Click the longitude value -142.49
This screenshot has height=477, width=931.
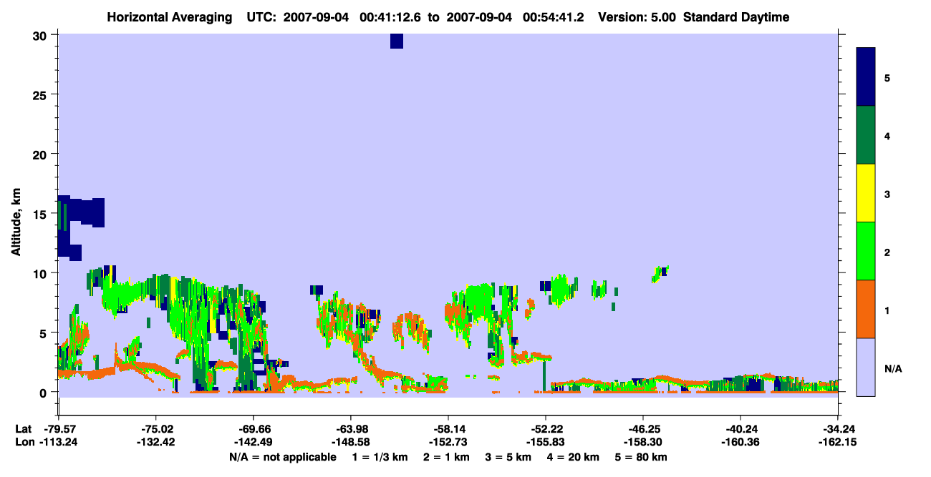coord(253,442)
